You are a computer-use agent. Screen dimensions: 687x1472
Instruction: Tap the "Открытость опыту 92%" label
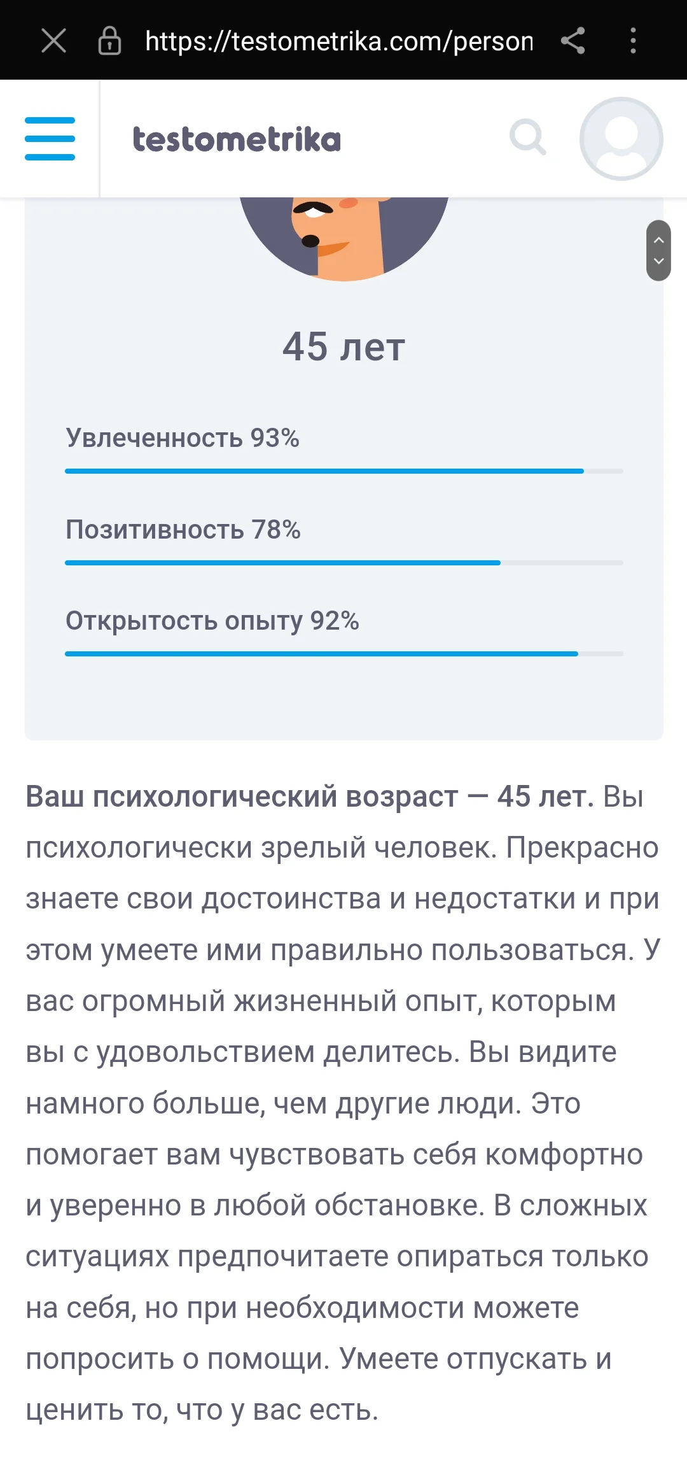click(x=212, y=621)
